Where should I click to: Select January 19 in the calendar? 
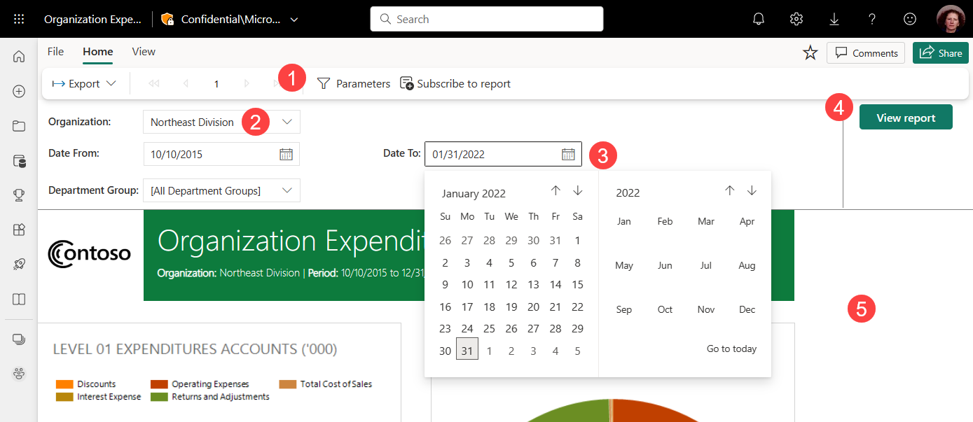coord(511,307)
